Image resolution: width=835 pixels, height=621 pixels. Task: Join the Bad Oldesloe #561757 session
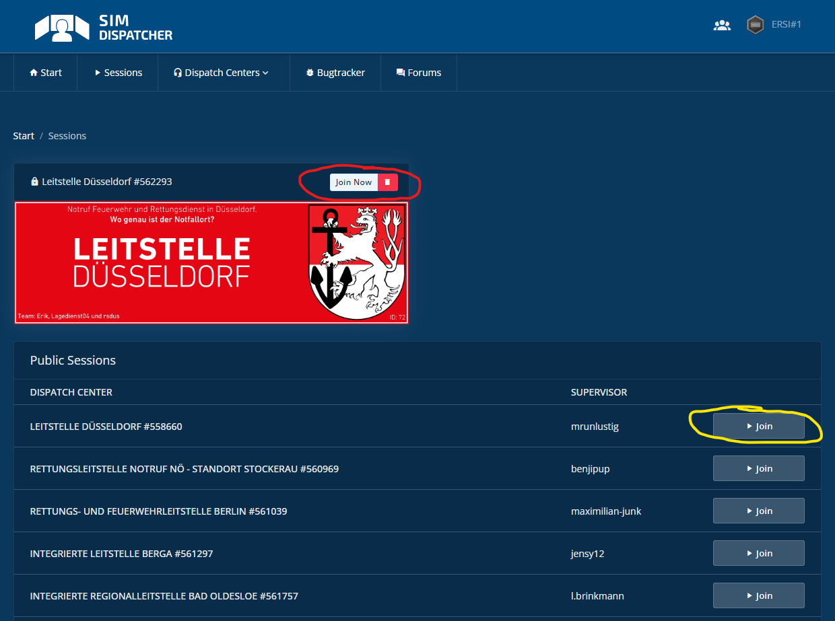[758, 596]
